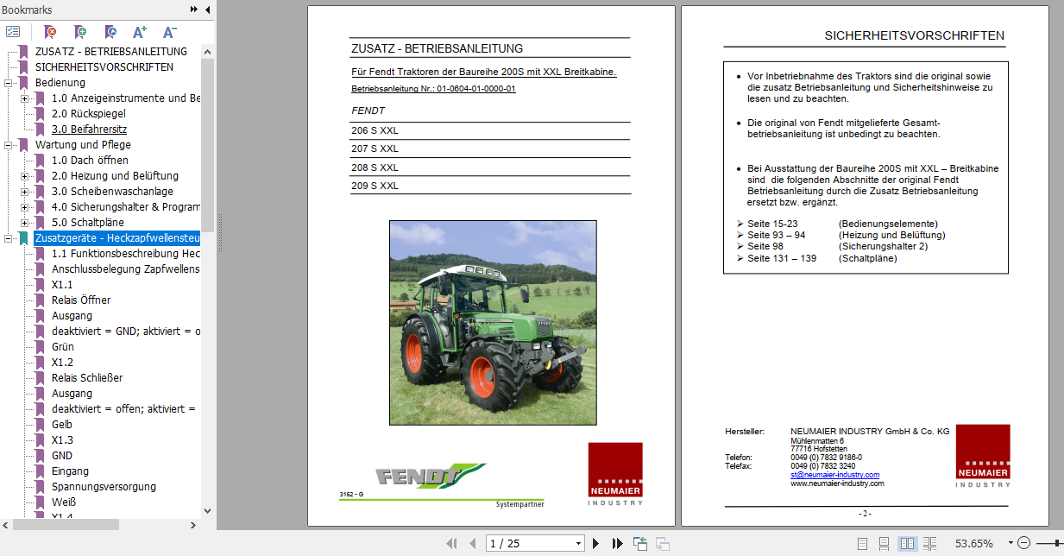This screenshot has width=1064, height=556.
Task: Select the Anschlussbelegung Zapfwellens bookmark
Action: click(x=126, y=269)
